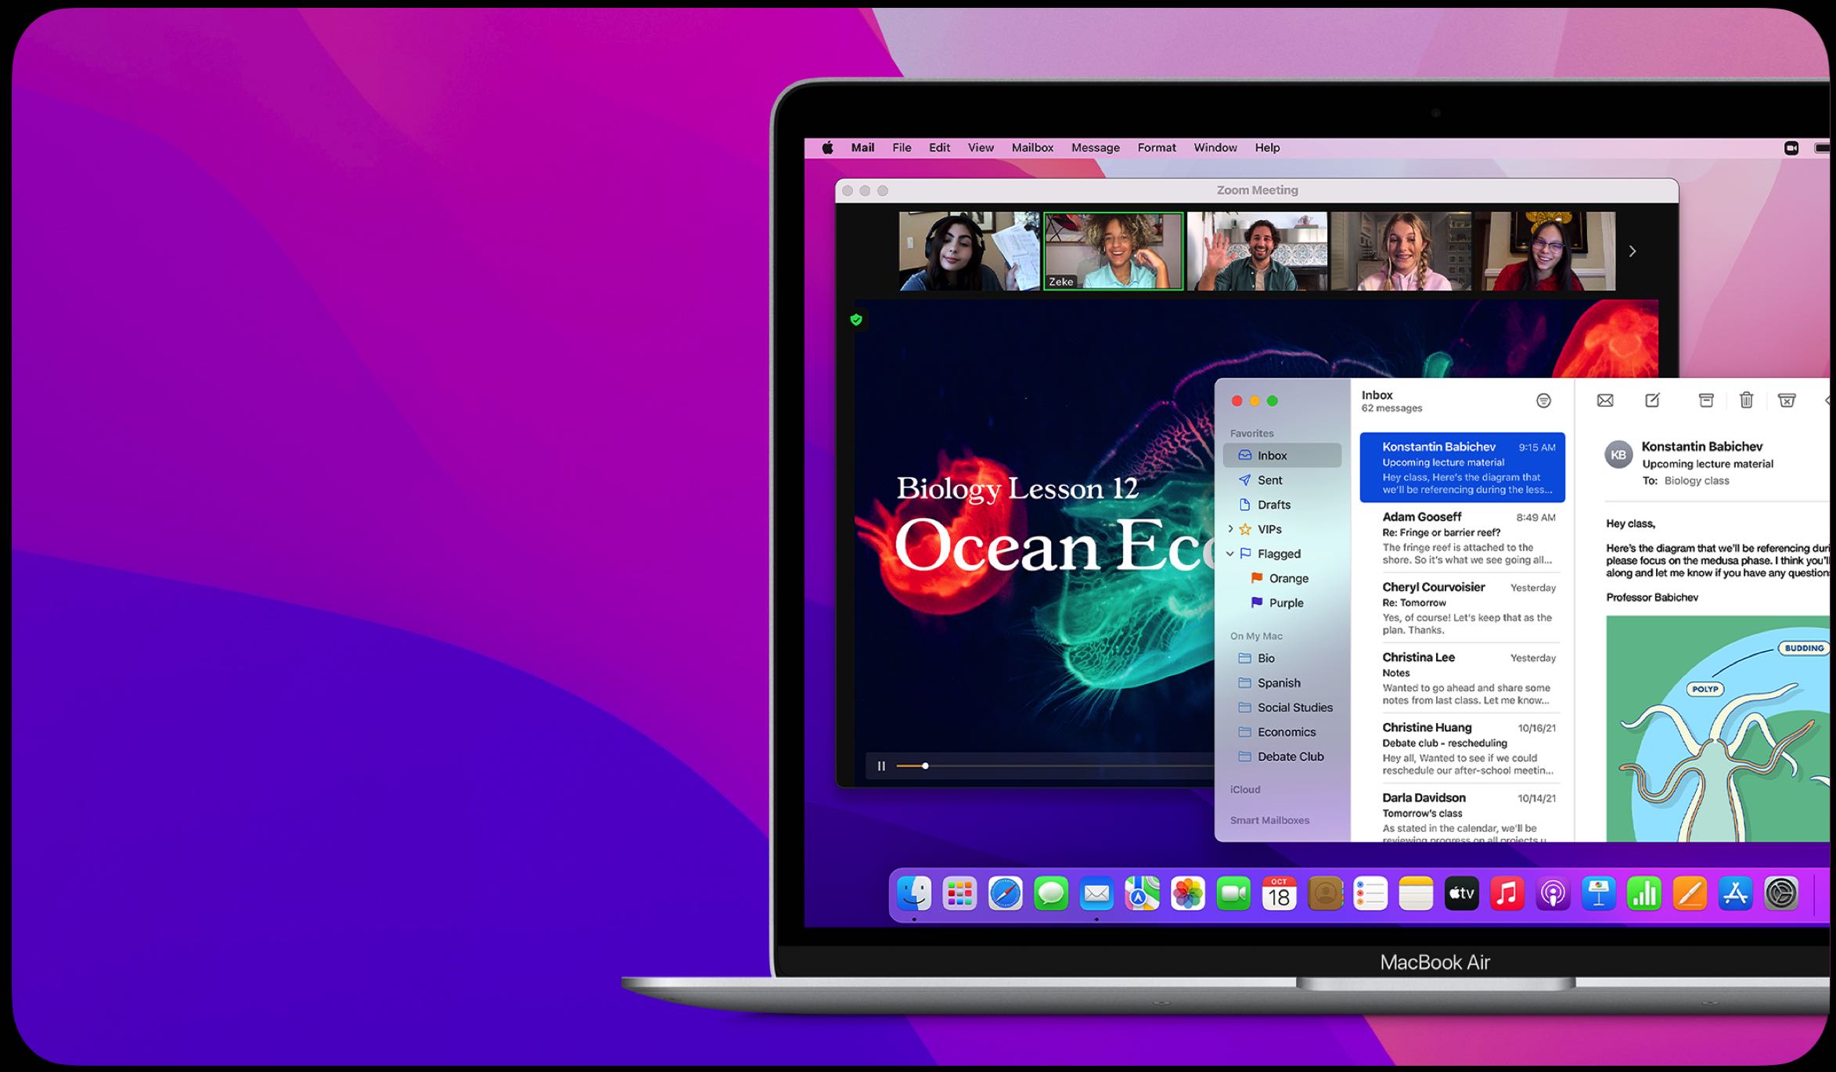Open the Edit menu
Image resolution: width=1836 pixels, height=1072 pixels.
pyautogui.click(x=939, y=148)
